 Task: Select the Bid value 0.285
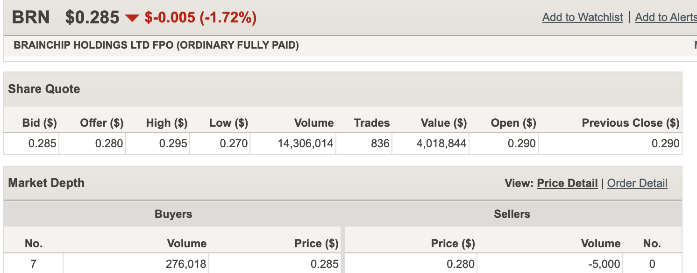coord(42,144)
